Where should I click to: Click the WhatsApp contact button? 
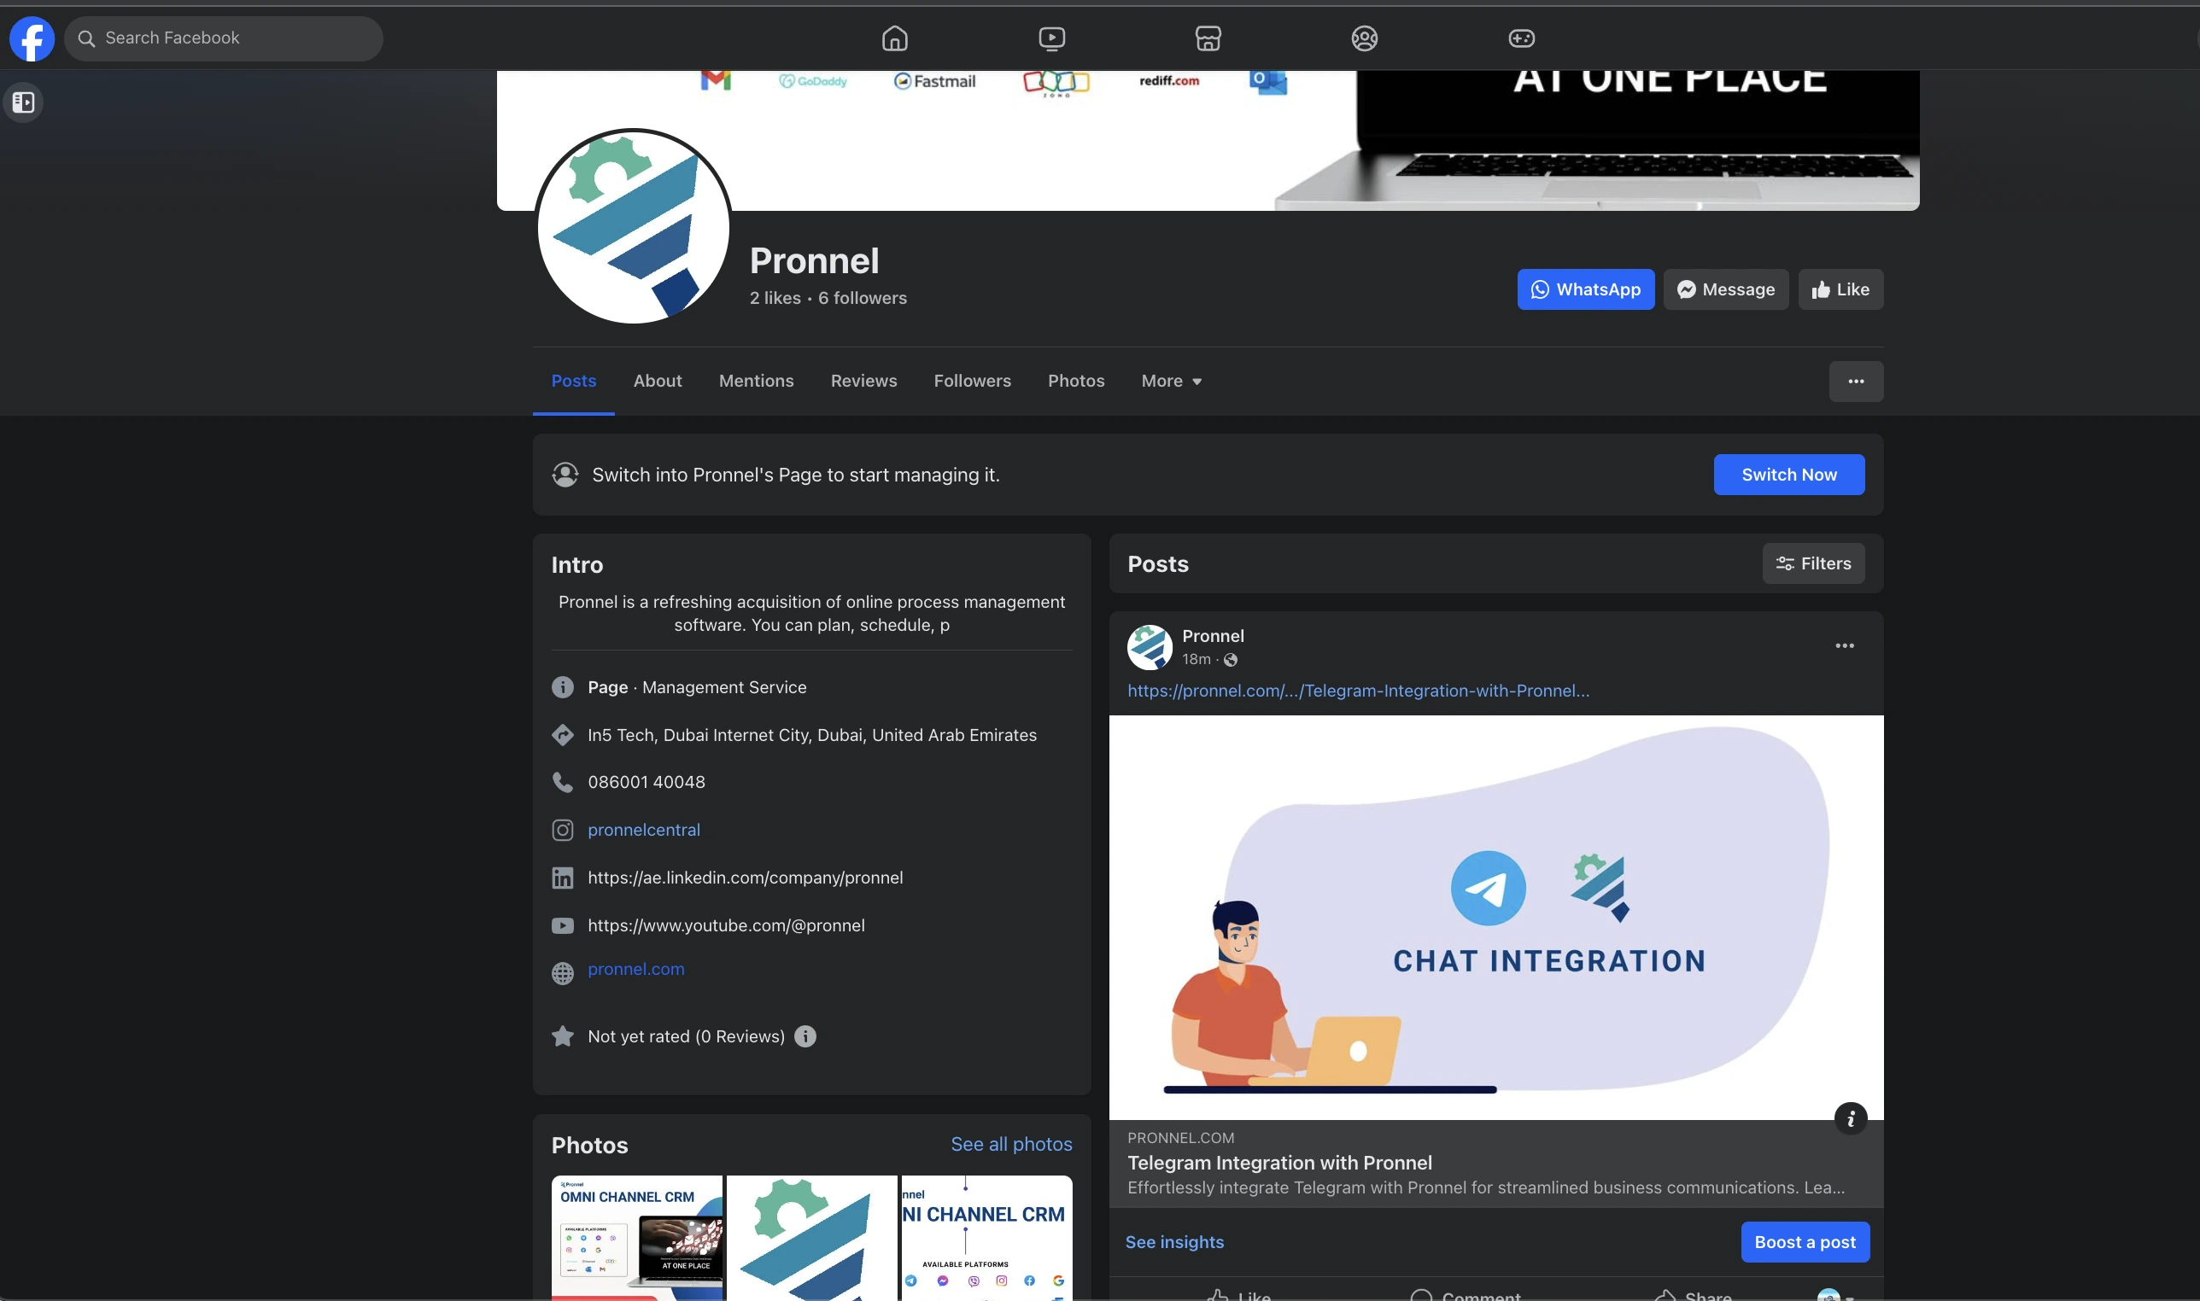point(1585,288)
